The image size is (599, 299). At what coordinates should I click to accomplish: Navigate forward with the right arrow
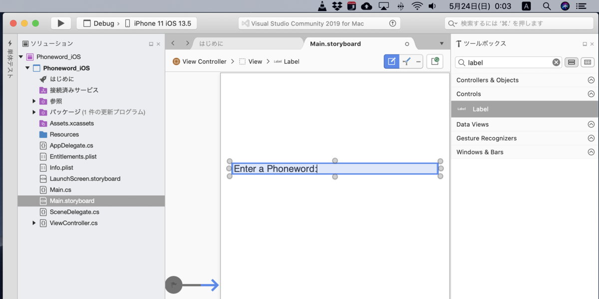coord(187,43)
